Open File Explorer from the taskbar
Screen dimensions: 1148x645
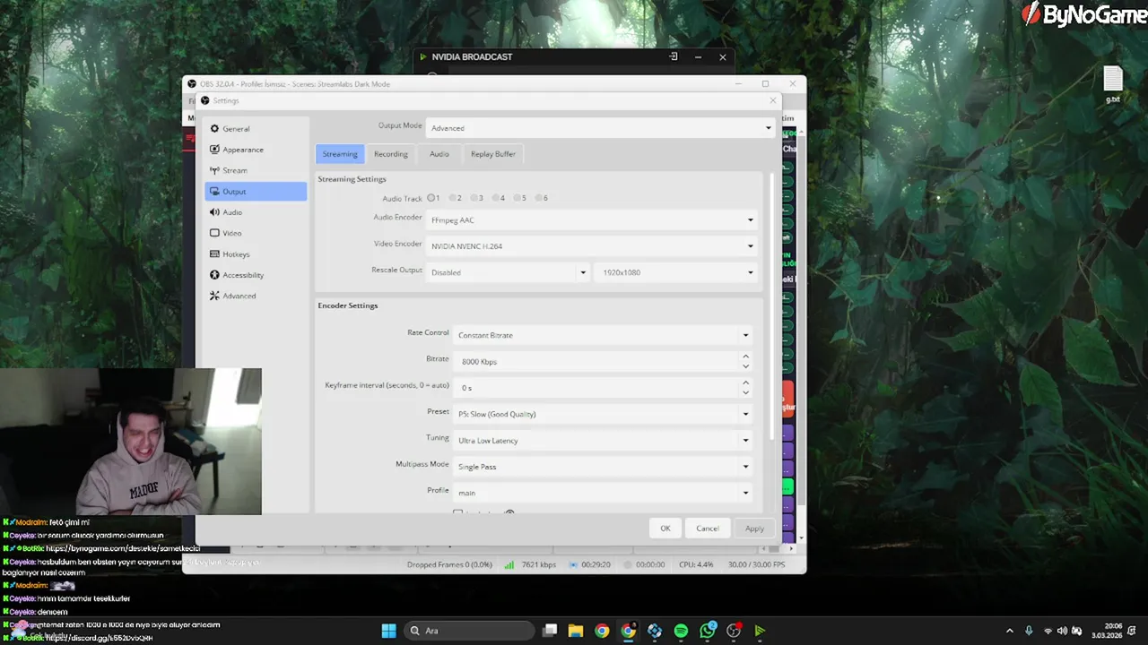click(576, 631)
